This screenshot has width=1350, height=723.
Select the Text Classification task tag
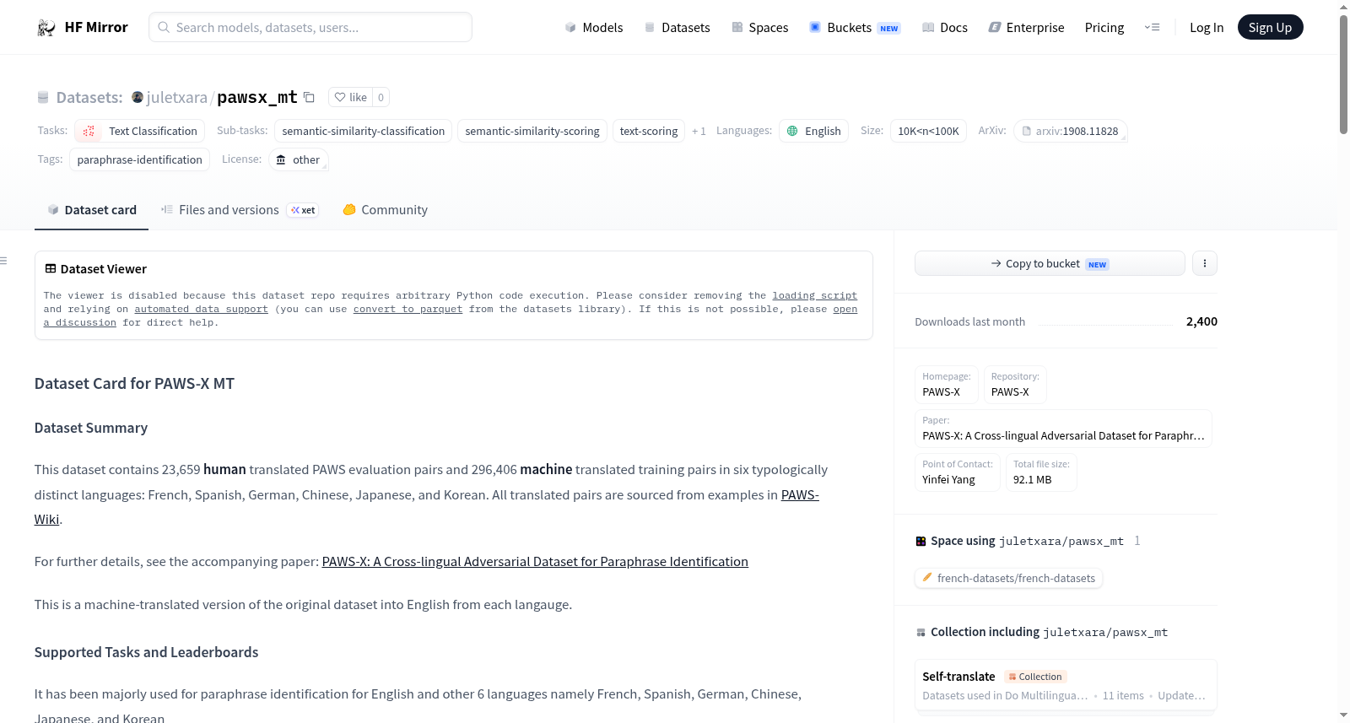point(140,131)
